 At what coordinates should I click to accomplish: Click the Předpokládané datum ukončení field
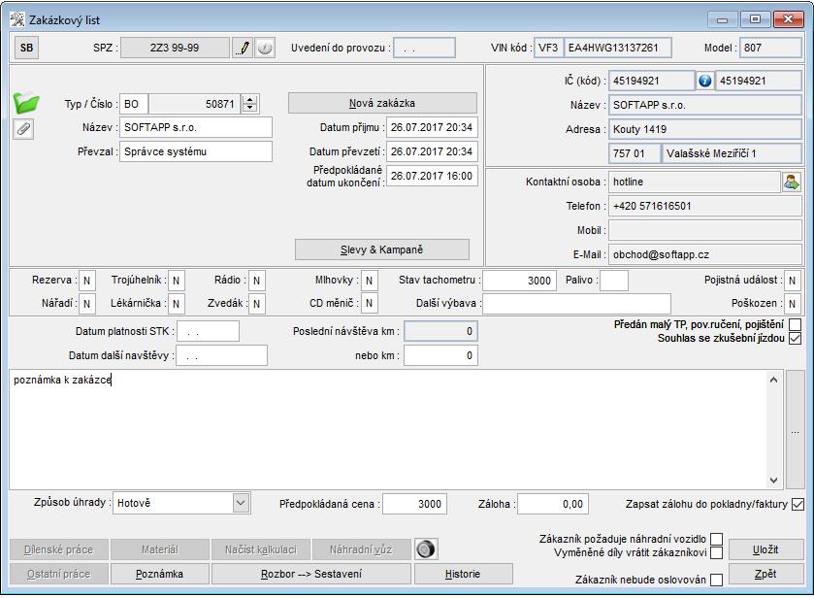[432, 176]
